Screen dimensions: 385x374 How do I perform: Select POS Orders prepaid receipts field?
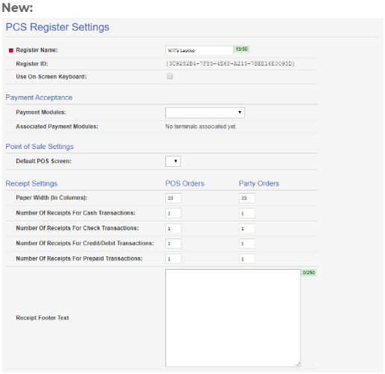174,259
